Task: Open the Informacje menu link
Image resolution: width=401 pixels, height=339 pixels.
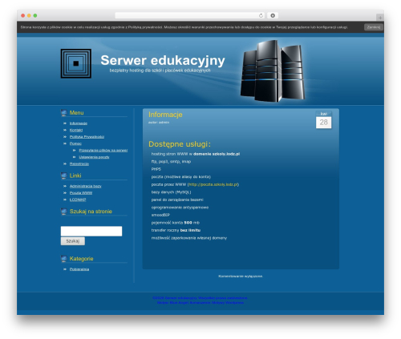Action: 79,123
